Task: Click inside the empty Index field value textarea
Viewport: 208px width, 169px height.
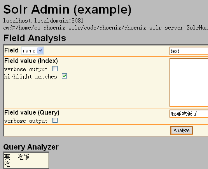Action: (189, 82)
